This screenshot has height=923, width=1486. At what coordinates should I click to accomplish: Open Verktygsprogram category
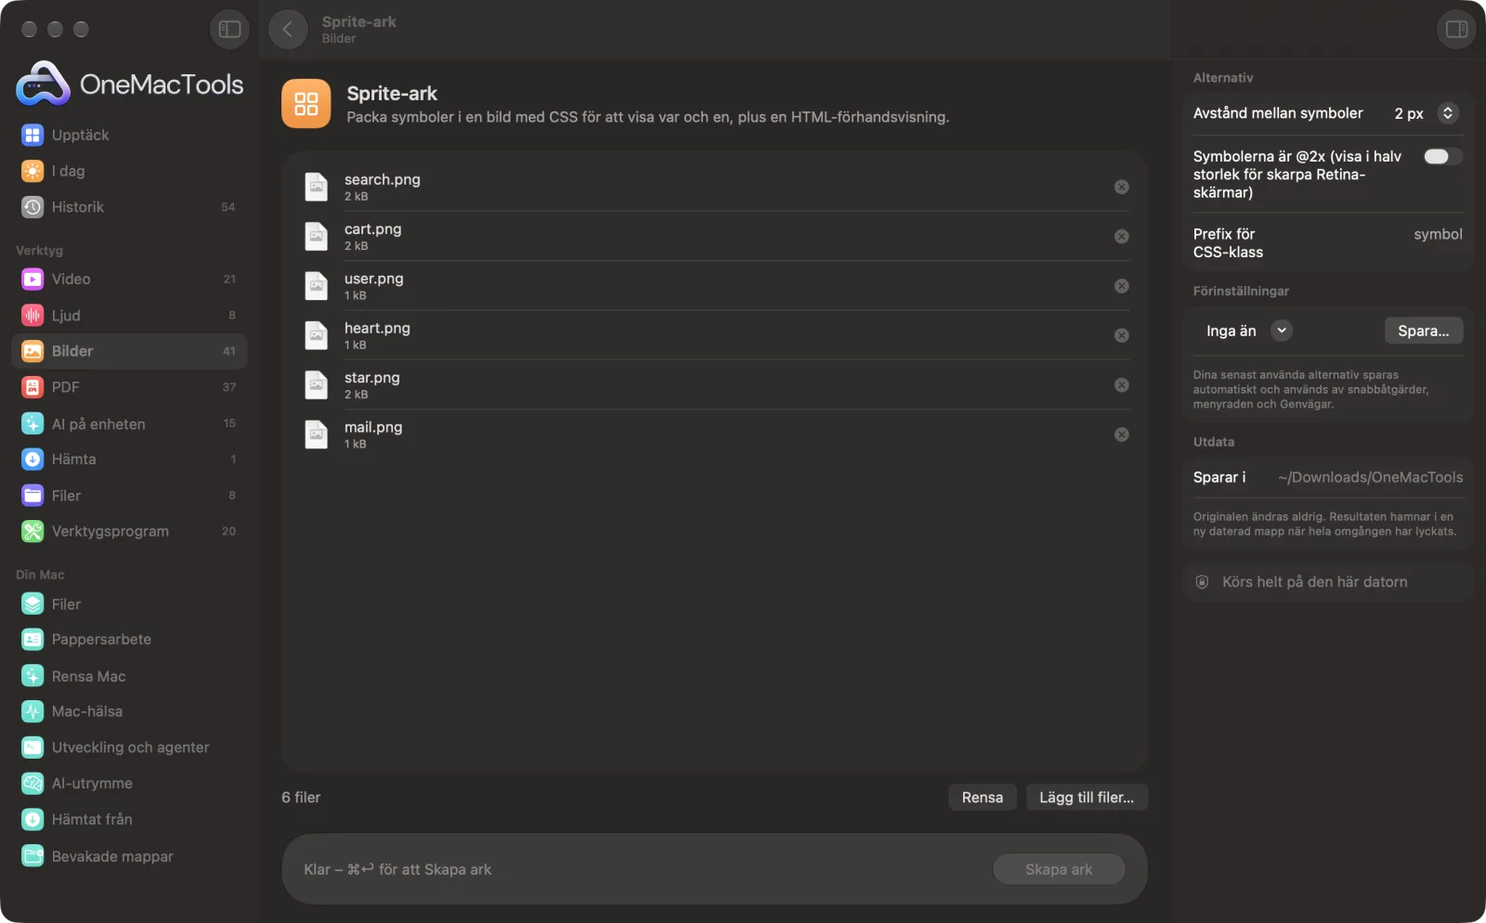[129, 531]
